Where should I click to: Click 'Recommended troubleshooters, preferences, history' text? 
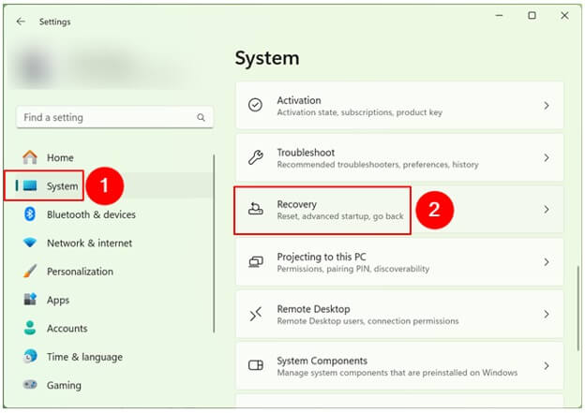(x=378, y=165)
